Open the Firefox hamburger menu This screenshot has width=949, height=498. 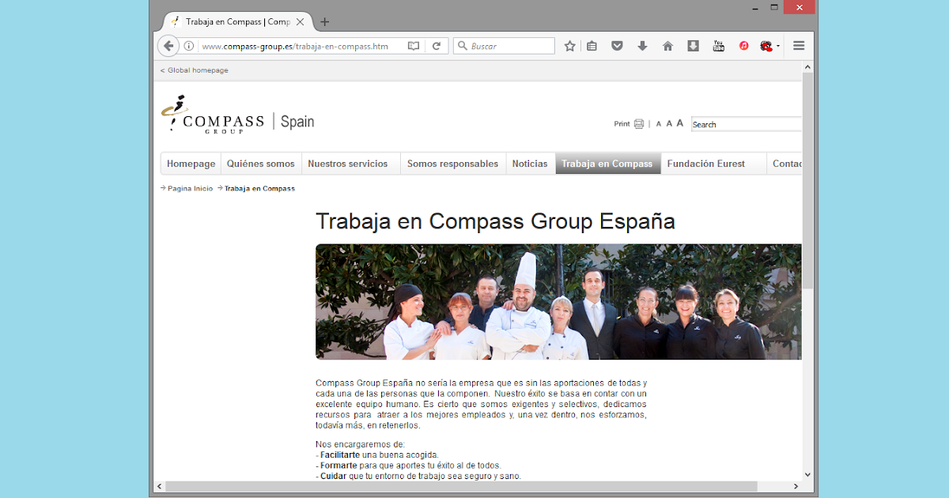click(798, 46)
